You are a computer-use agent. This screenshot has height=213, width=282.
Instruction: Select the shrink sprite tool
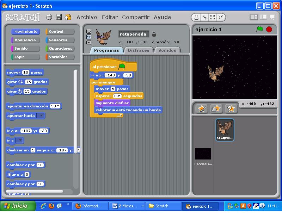tap(221, 17)
